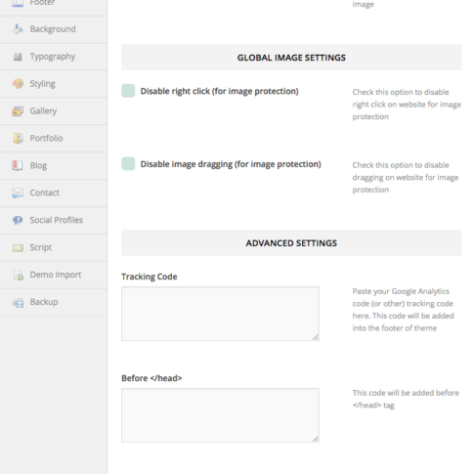Enable Disable right click checkbox
474x474 pixels.
coord(128,91)
